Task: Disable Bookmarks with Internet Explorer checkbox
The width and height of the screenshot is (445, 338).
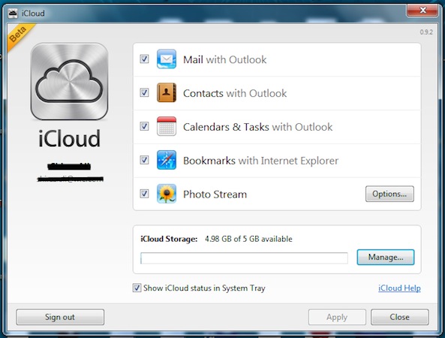Action: (x=144, y=160)
